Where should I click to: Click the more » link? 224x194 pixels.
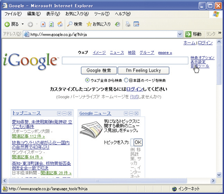[x=165, y=53]
